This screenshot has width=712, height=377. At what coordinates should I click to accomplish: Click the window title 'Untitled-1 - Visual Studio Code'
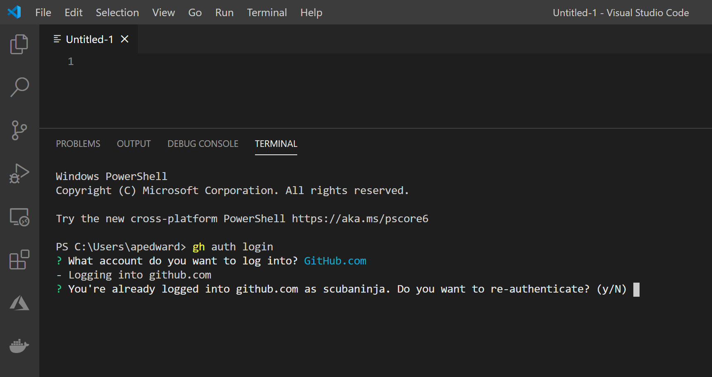(621, 12)
